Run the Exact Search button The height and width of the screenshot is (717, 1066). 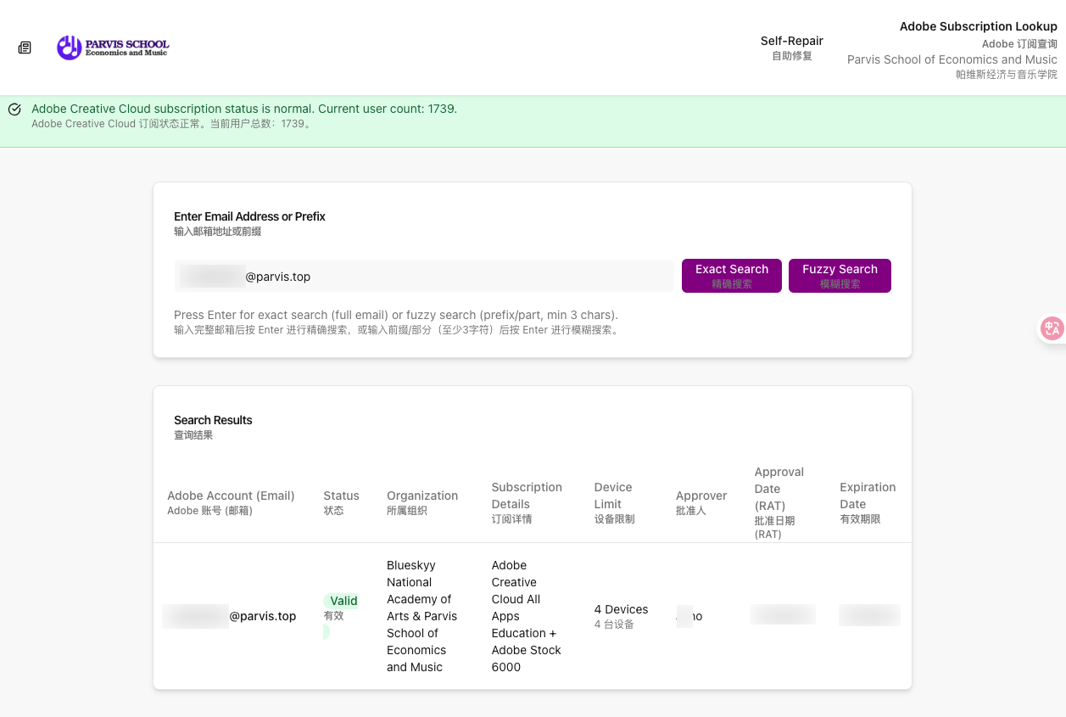click(x=732, y=276)
